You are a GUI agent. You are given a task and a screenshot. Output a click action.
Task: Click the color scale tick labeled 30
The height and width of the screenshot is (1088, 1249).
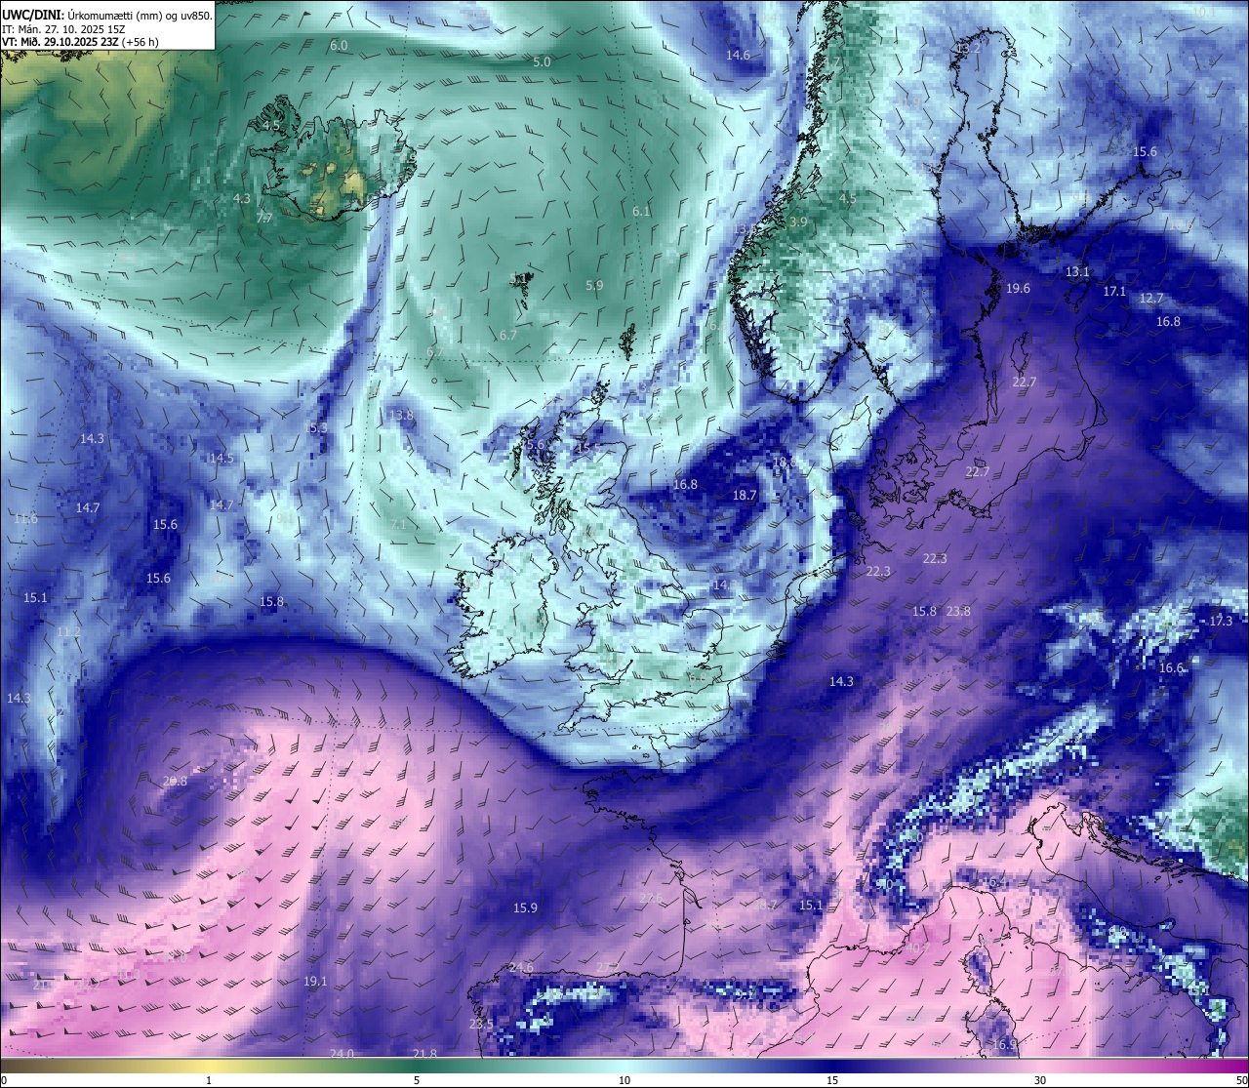[x=1040, y=1080]
